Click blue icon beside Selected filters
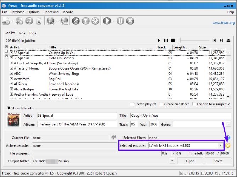This screenshot has width=237, height=177. pyautogui.click(x=228, y=137)
